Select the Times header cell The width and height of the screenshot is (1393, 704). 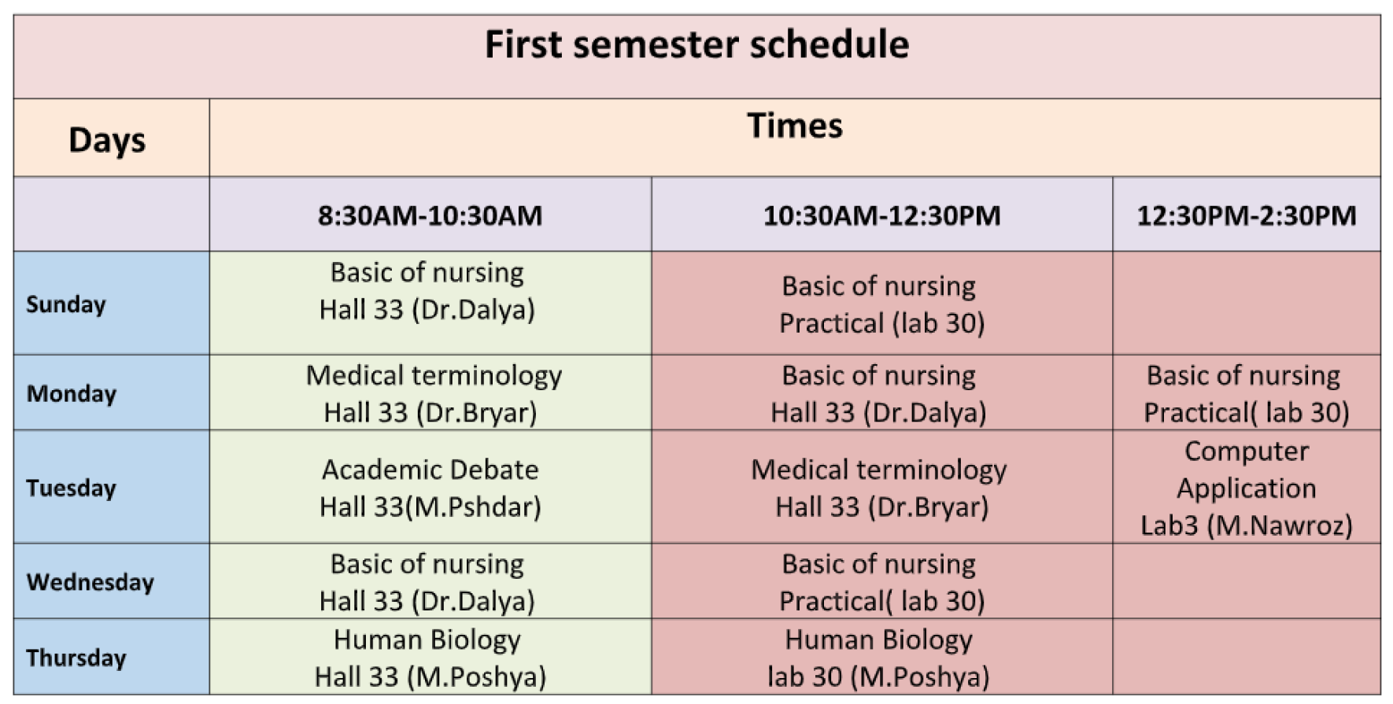[795, 138]
